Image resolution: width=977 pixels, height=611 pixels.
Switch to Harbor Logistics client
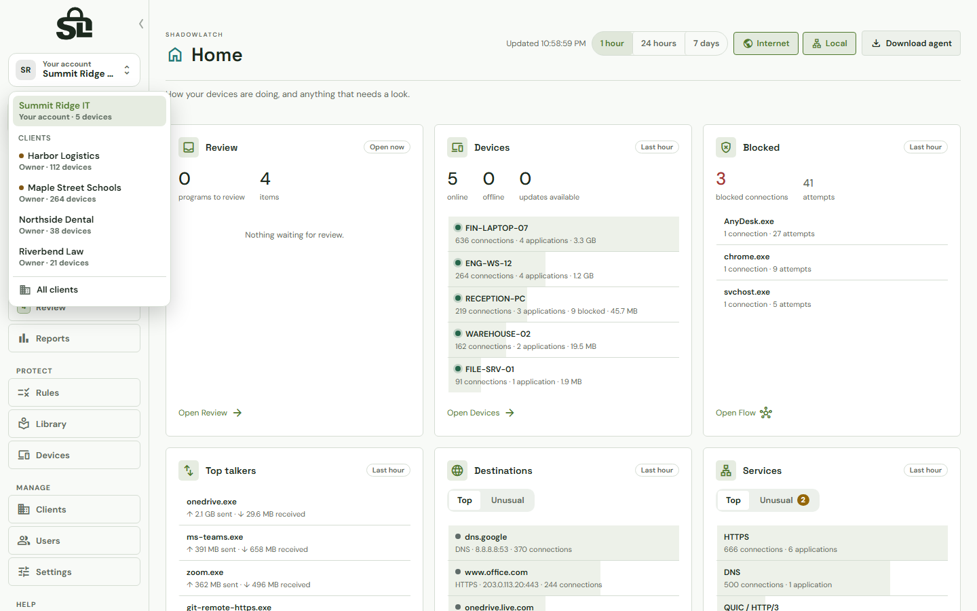tap(90, 161)
